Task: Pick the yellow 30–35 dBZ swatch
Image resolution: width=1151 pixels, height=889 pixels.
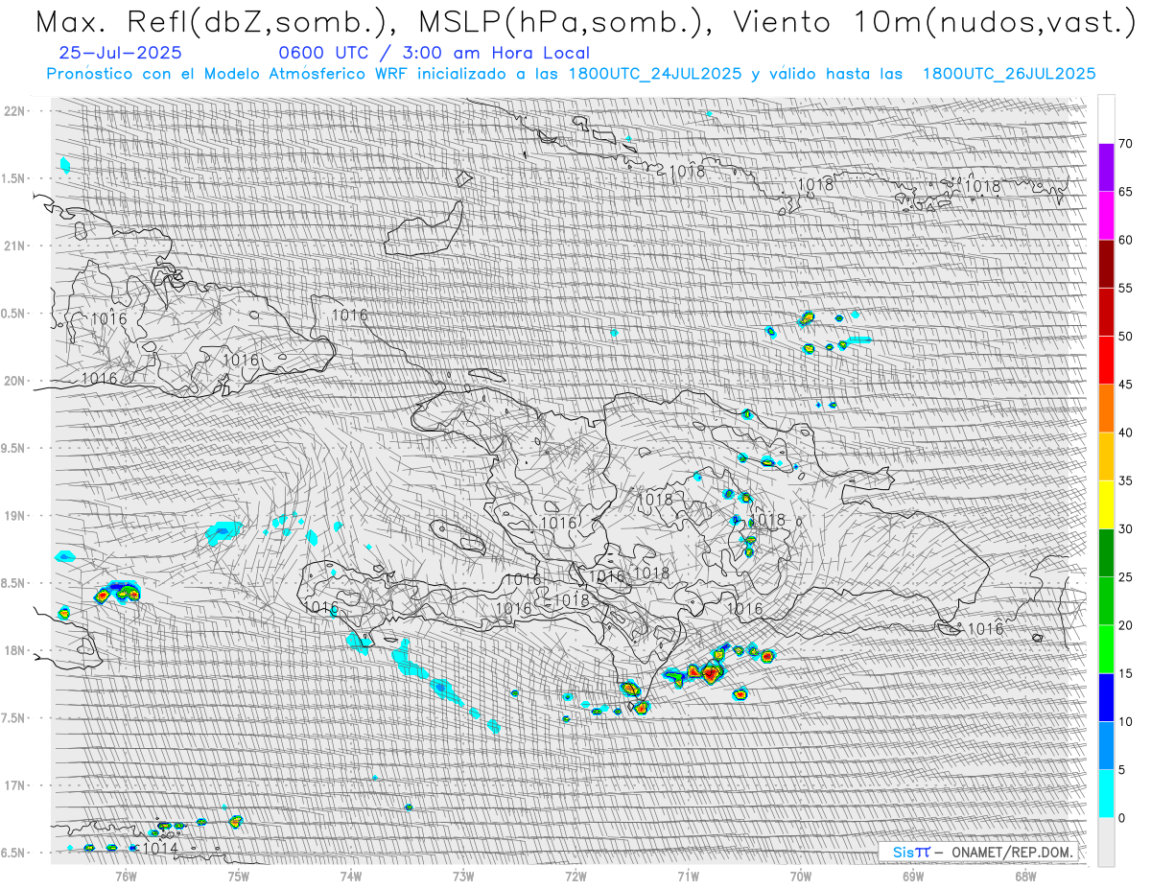Action: tap(1106, 504)
